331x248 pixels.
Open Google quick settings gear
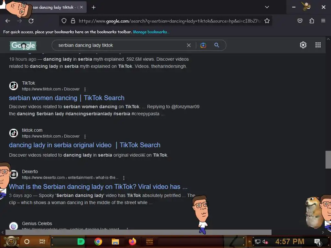[303, 45]
